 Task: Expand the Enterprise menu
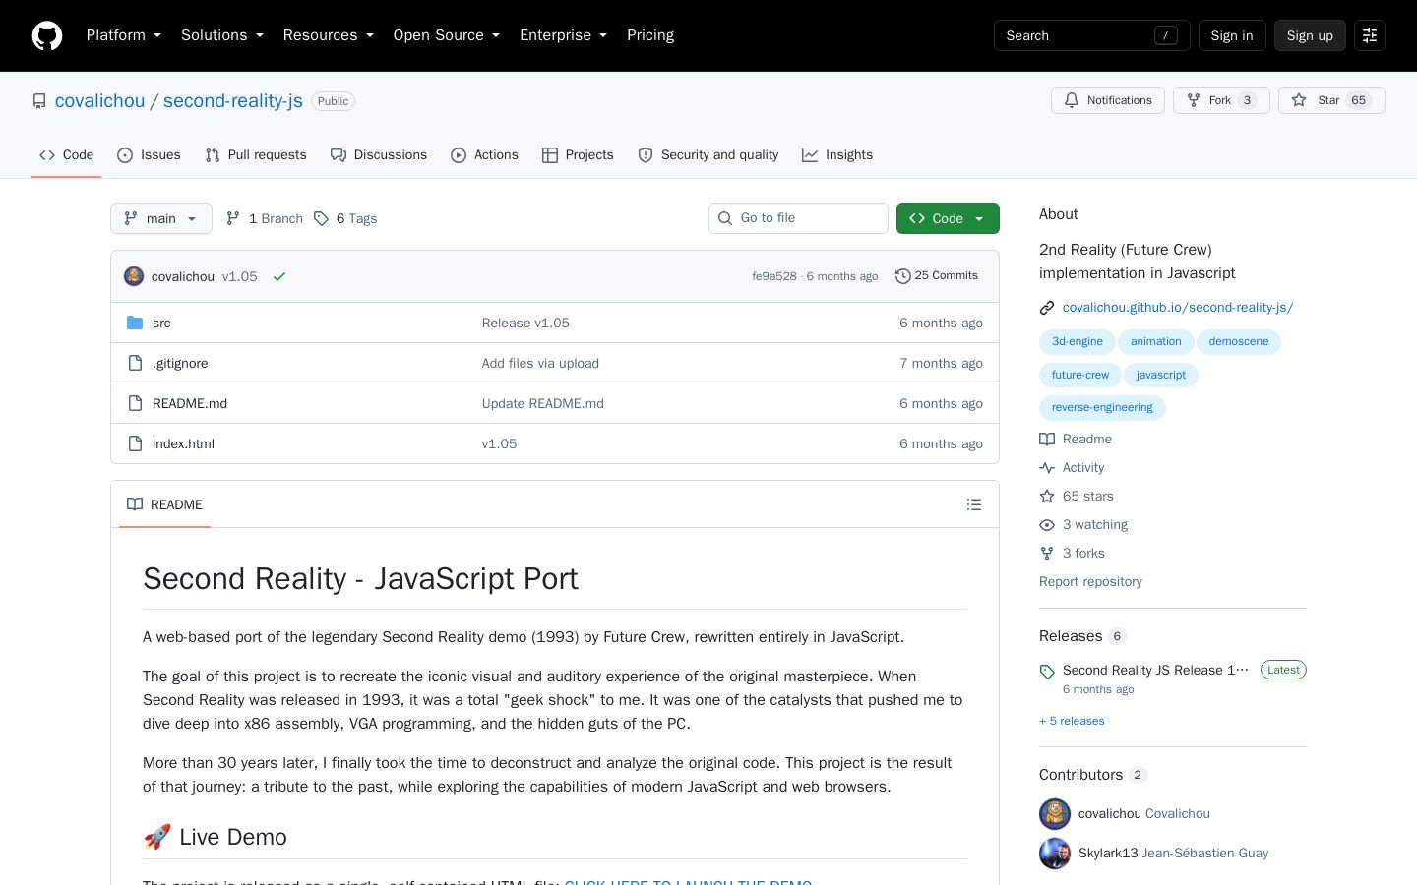coord(564,35)
